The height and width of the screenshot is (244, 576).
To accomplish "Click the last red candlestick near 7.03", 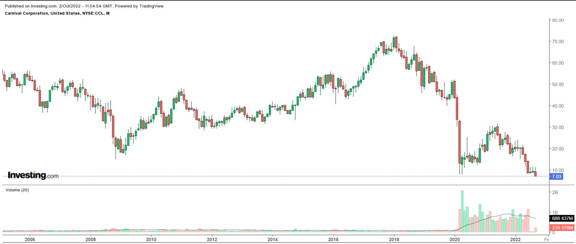I will click(535, 174).
